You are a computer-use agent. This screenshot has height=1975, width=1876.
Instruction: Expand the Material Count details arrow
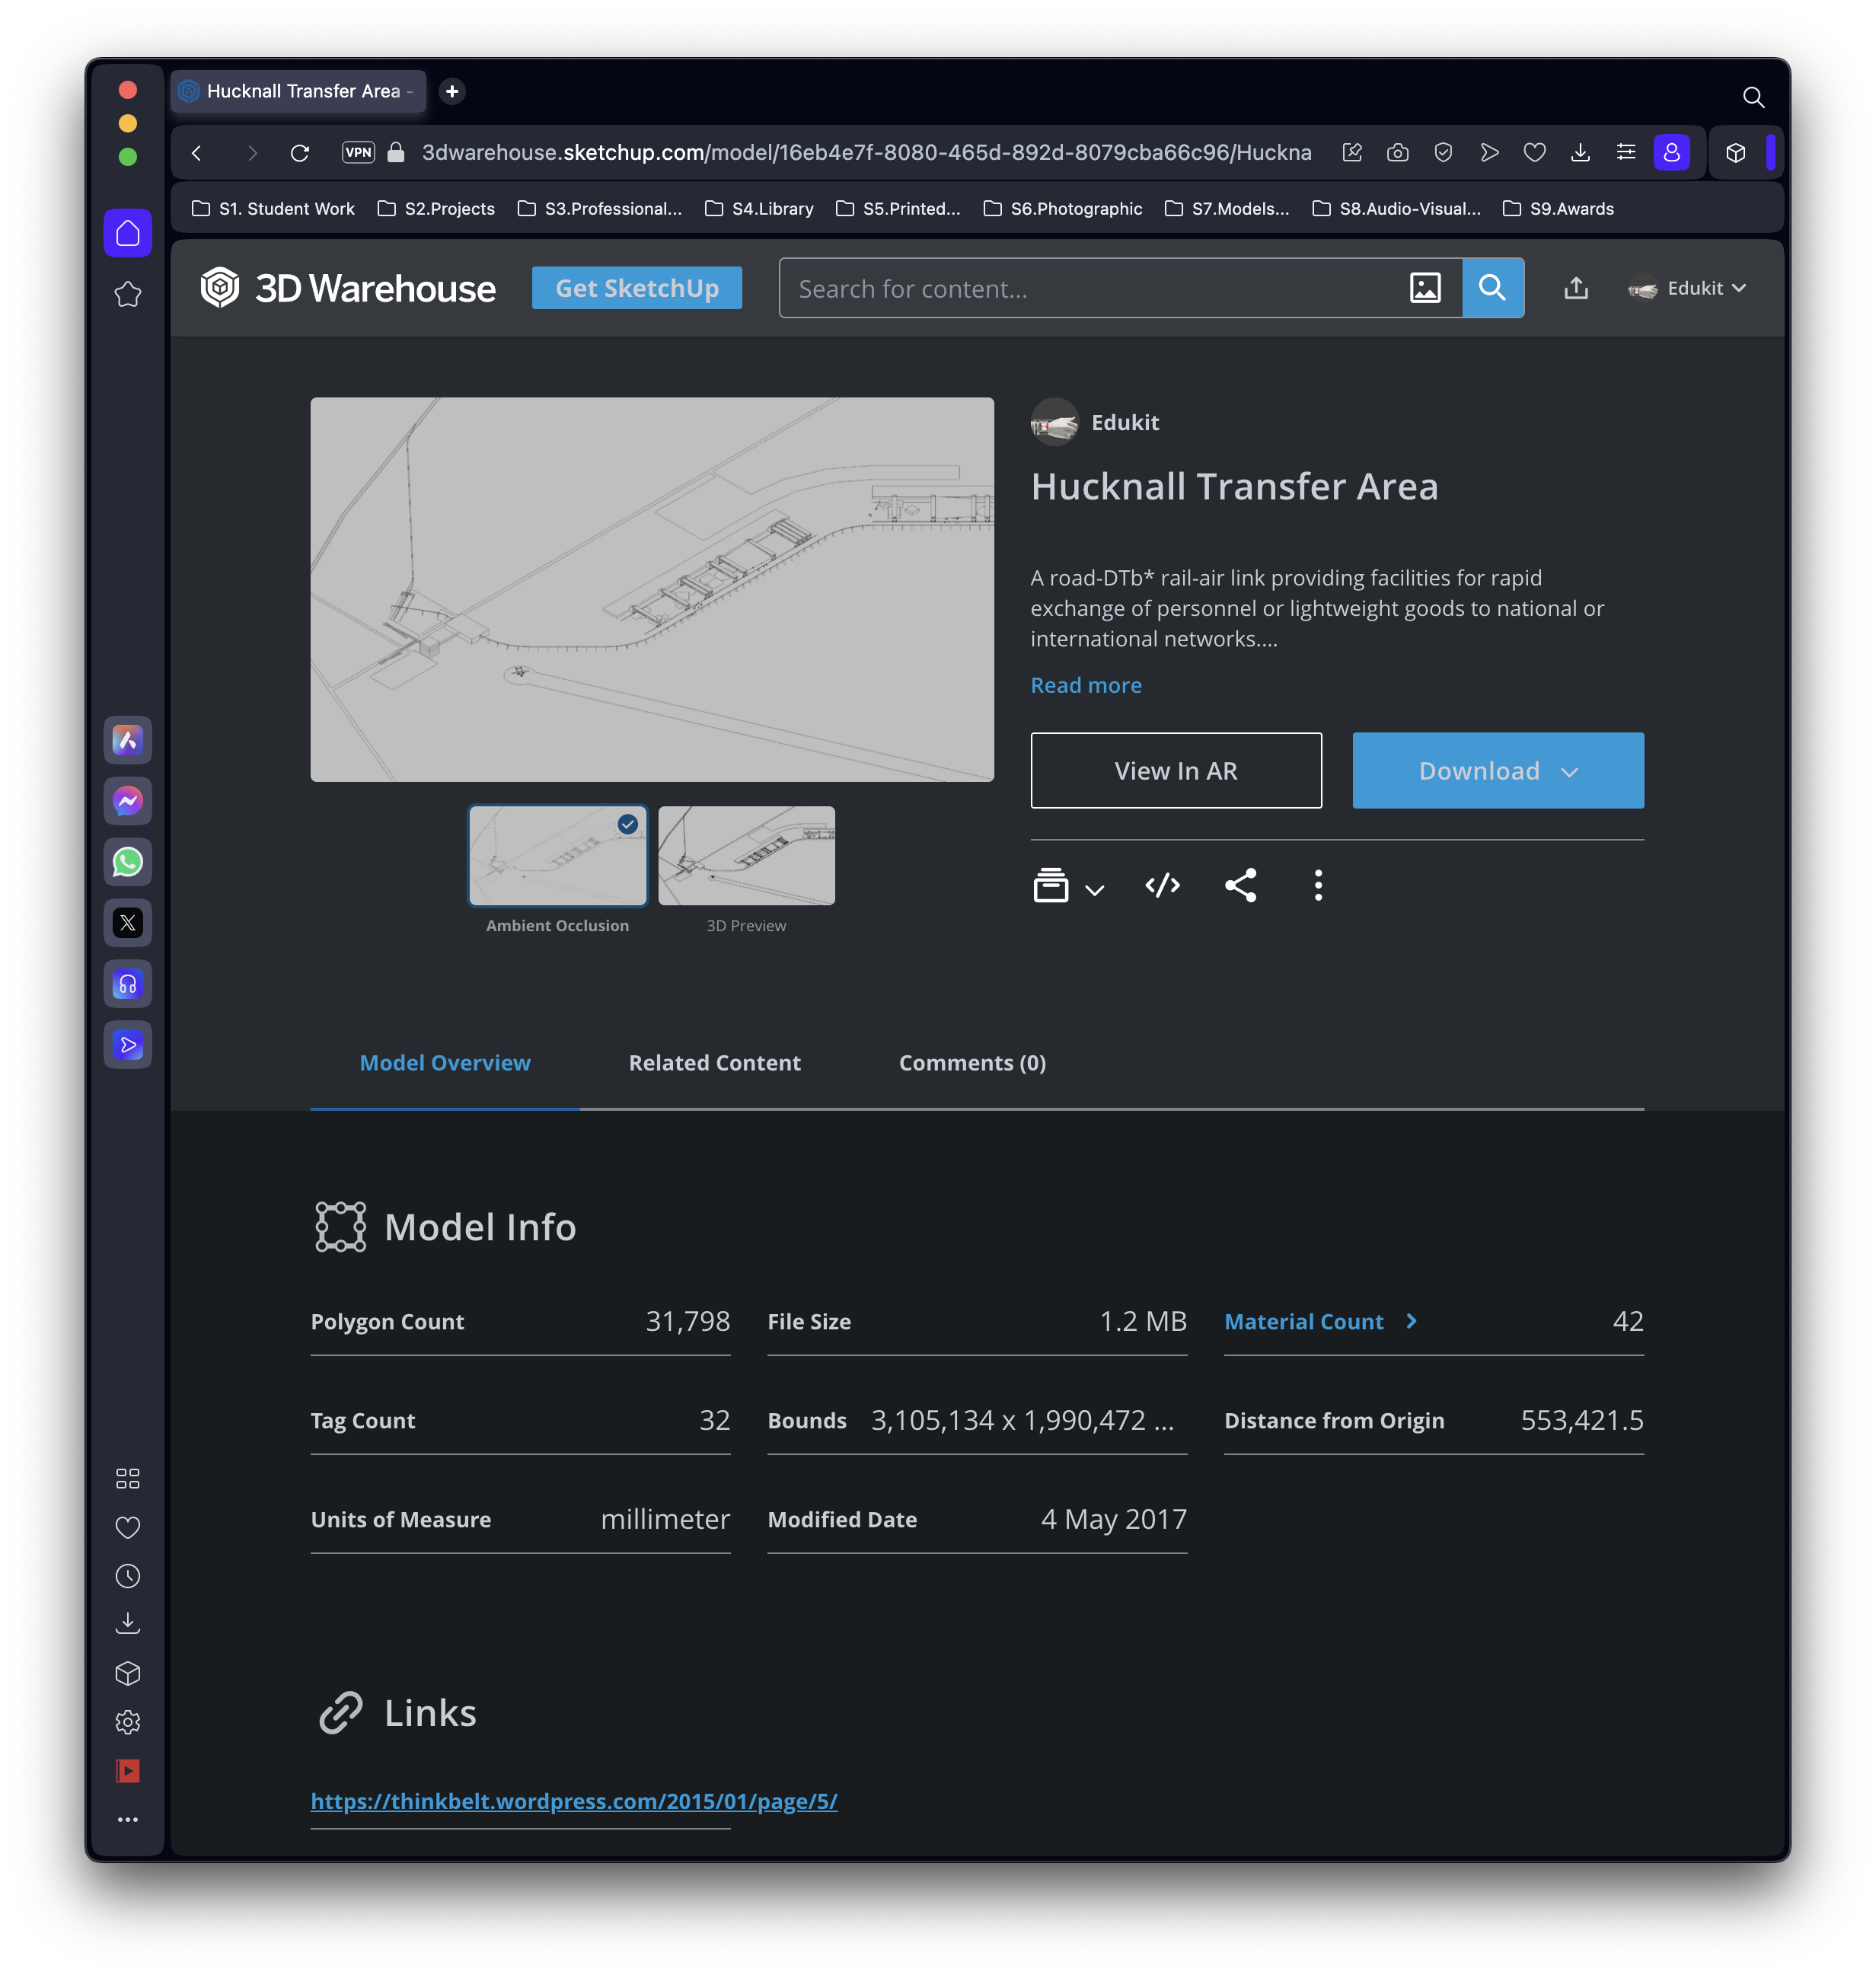pos(1411,1321)
